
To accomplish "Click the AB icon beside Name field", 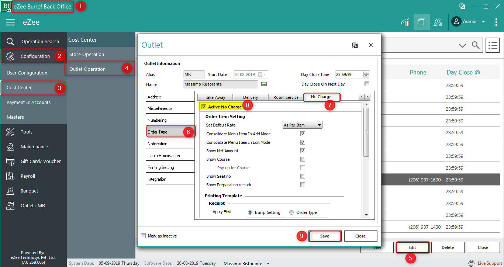I will pyautogui.click(x=264, y=84).
